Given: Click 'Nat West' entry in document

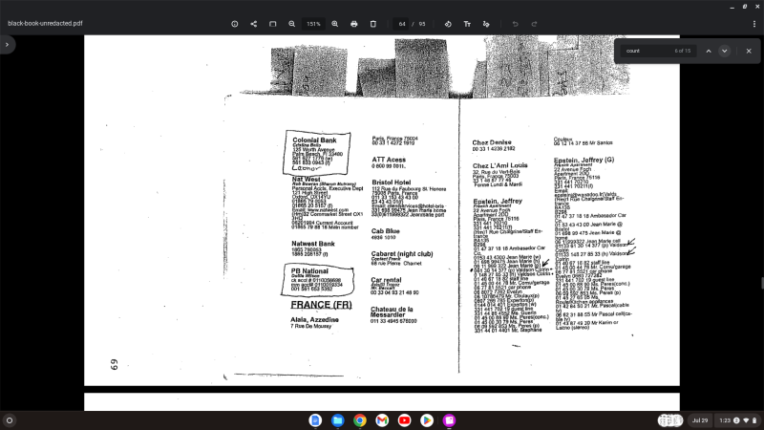Looking at the screenshot, I should (306, 180).
